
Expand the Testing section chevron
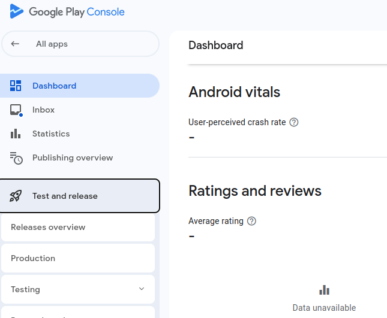point(142,289)
